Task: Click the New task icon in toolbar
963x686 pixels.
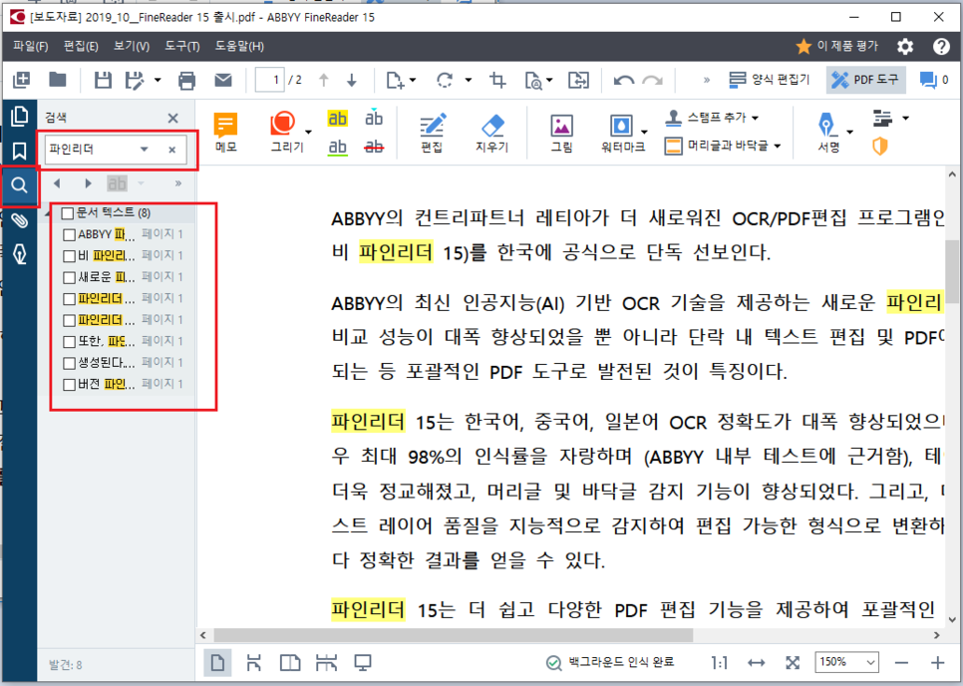Action: point(22,80)
